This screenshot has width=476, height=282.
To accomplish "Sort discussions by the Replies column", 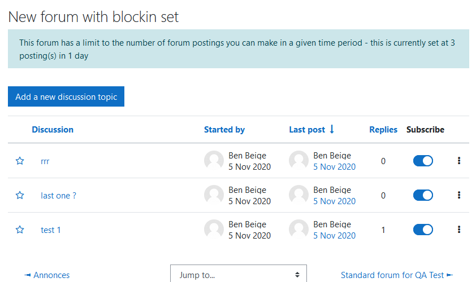I will click(383, 130).
